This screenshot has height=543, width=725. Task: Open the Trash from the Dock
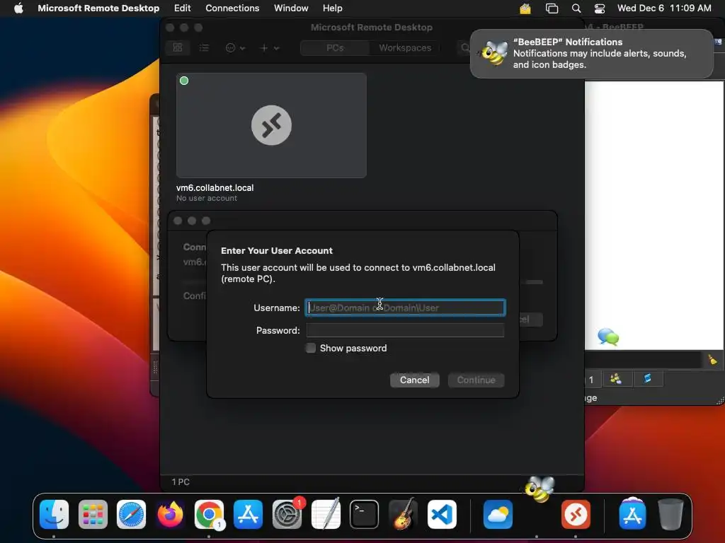(x=670, y=514)
